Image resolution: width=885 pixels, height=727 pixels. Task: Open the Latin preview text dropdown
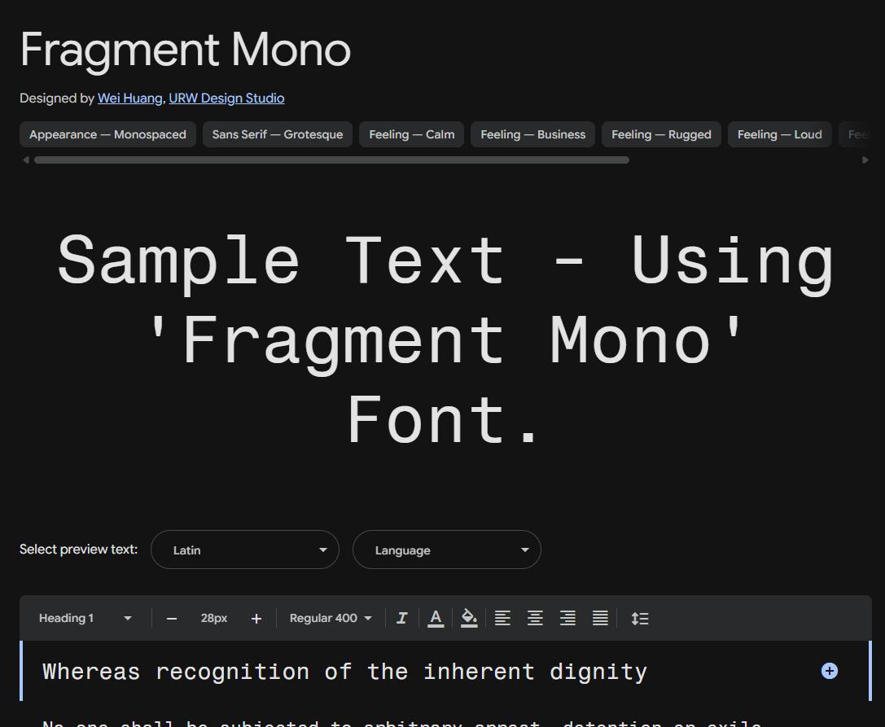[245, 550]
